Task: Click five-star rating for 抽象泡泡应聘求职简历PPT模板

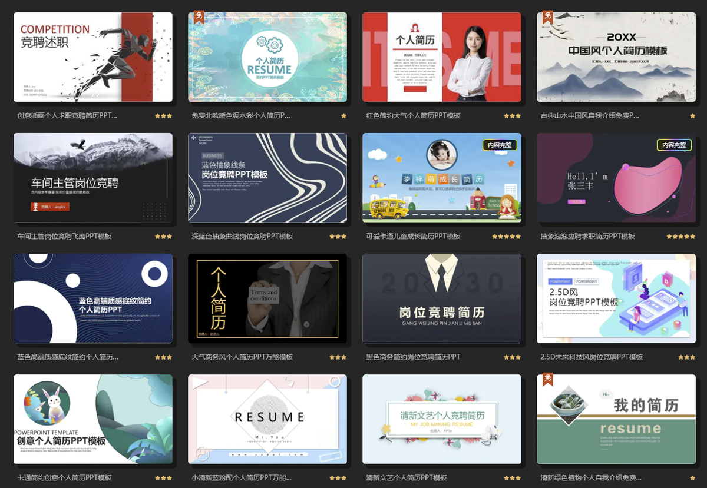Action: click(681, 237)
